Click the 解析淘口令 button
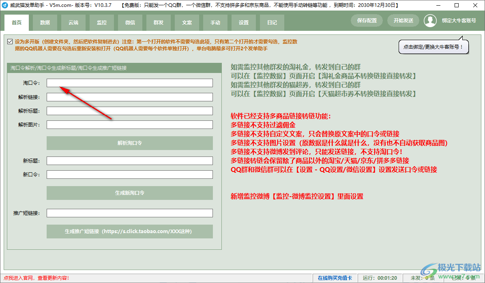 pyautogui.click(x=130, y=143)
